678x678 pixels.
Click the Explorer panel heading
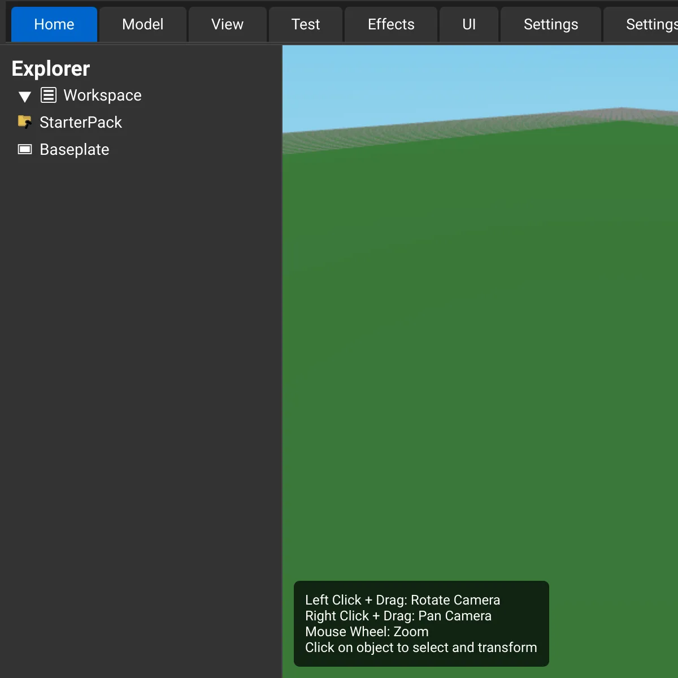pyautogui.click(x=51, y=68)
